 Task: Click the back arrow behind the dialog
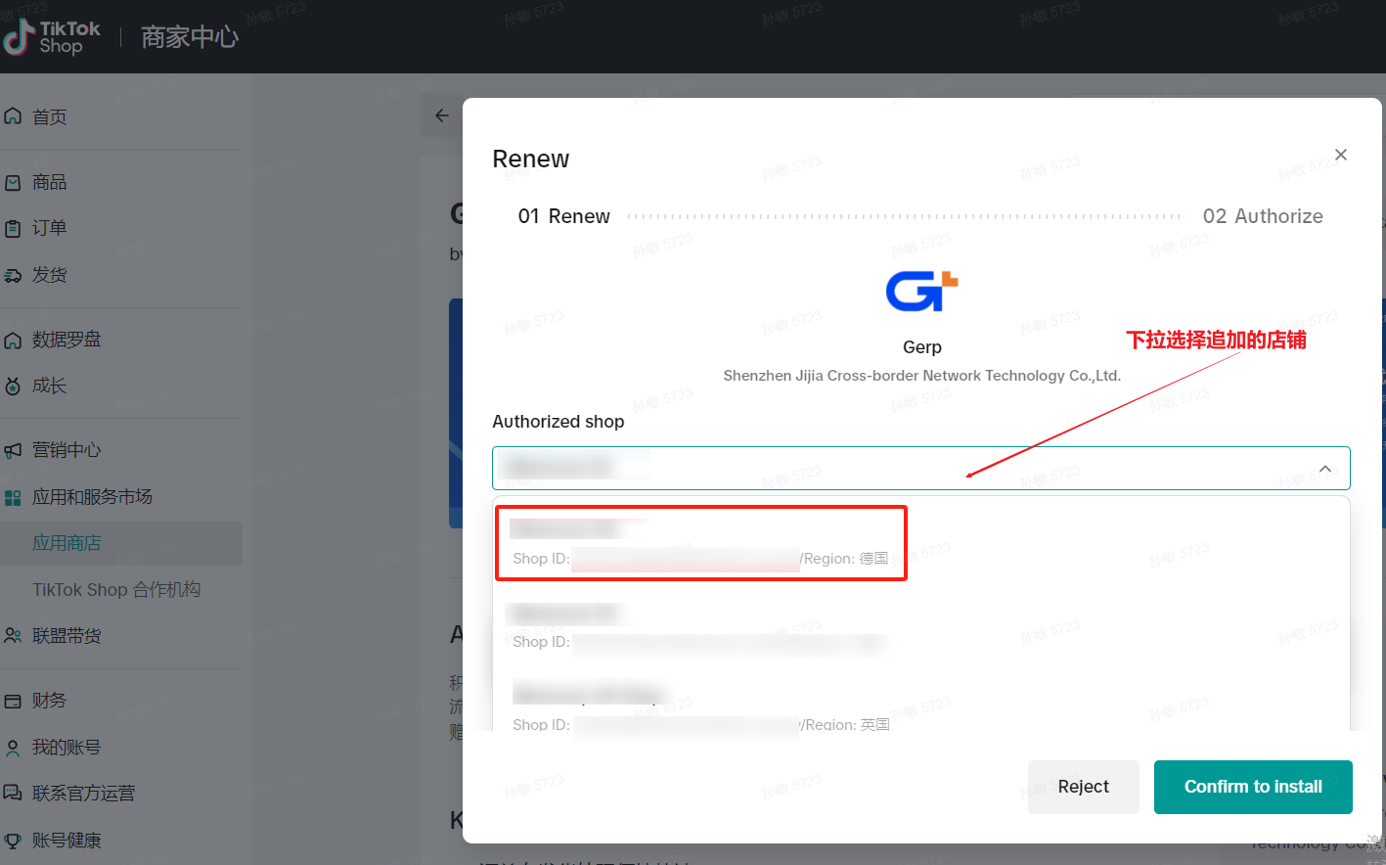tap(442, 115)
